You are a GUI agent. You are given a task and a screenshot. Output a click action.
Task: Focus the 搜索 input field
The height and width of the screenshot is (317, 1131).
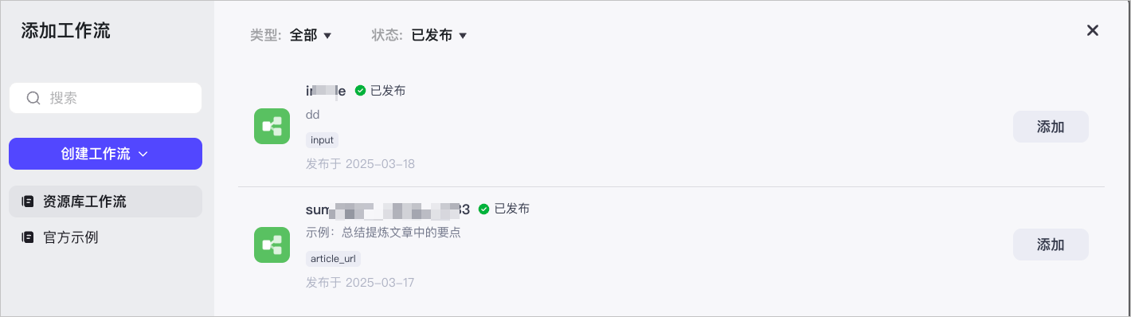click(x=105, y=99)
